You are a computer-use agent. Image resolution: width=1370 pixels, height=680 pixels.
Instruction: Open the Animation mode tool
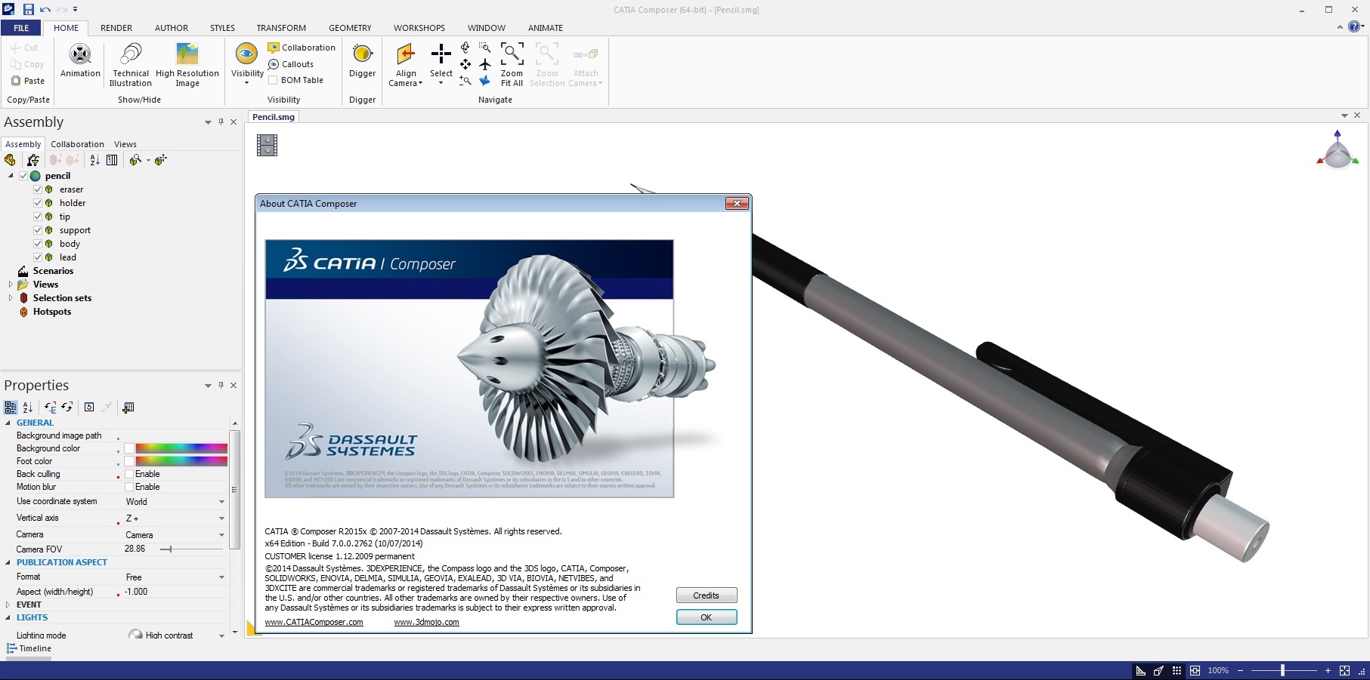(x=80, y=60)
